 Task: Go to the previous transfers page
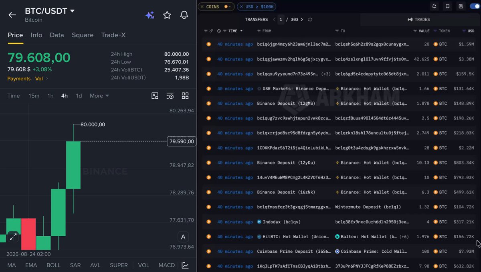pos(274,19)
